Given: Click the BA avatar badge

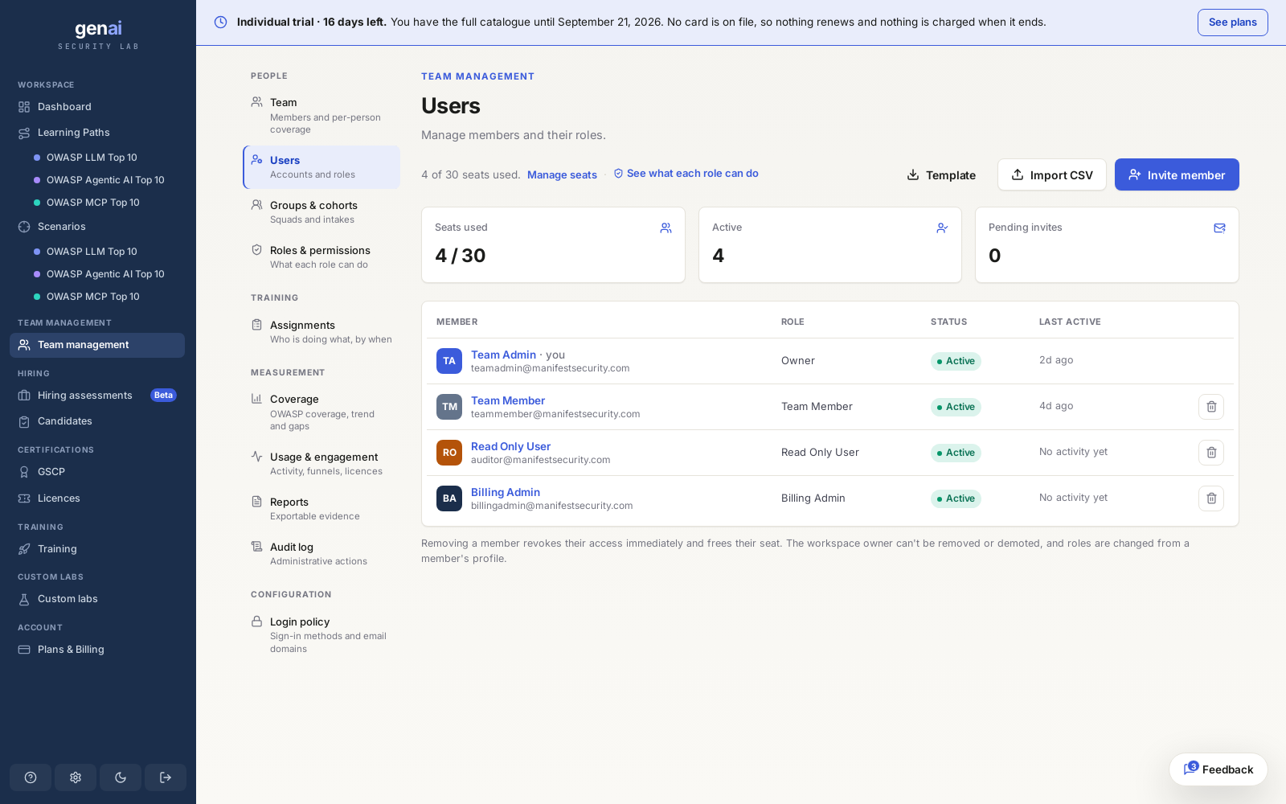Looking at the screenshot, I should [449, 498].
